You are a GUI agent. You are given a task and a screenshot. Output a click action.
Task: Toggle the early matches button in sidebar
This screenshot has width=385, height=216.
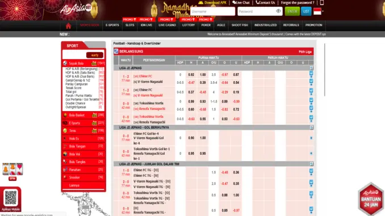coord(95,55)
